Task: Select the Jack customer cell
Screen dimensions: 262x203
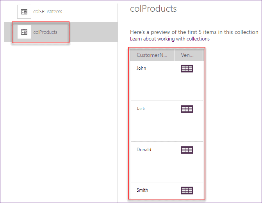Action: pos(141,109)
